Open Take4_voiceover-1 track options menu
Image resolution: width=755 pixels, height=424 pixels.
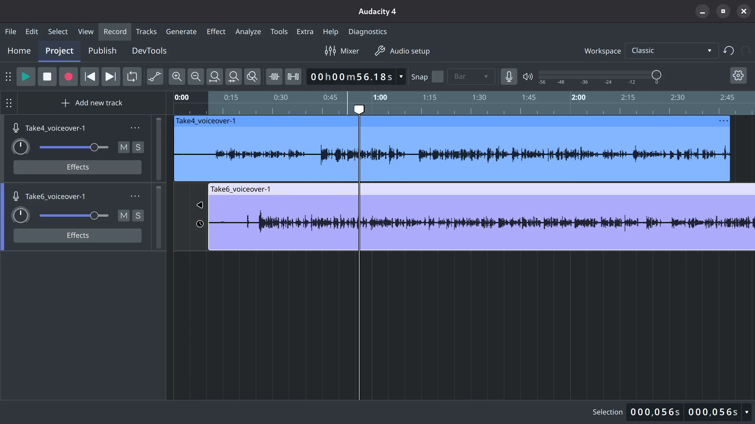click(135, 128)
